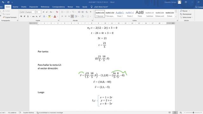Increase font size with the grow-font icon
Screen dimensions: 203x114
point(44,12)
